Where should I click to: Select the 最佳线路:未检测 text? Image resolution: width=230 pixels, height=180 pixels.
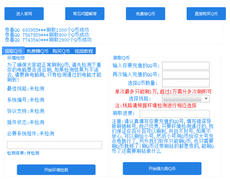point(26,89)
